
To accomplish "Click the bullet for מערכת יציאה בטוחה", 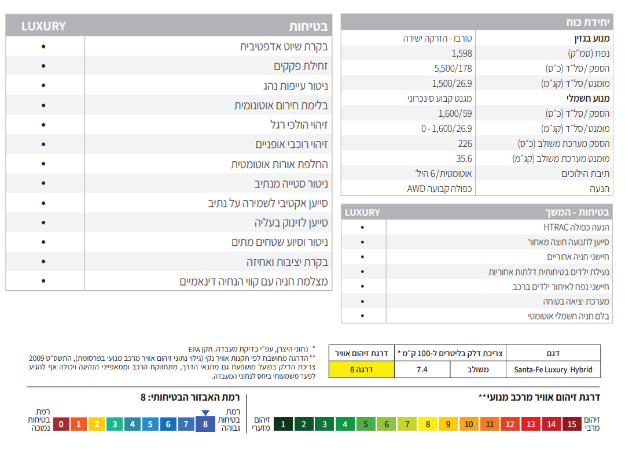I will pos(363,301).
